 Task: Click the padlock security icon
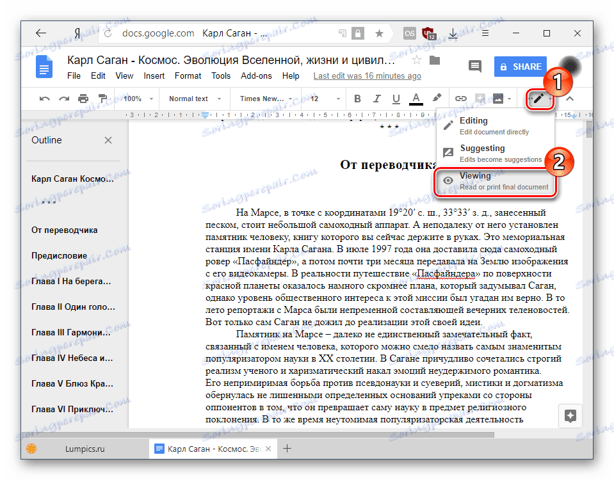click(357, 33)
